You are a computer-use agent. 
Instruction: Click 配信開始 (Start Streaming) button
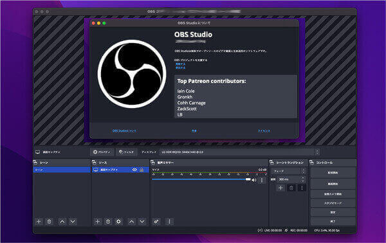pos(333,173)
